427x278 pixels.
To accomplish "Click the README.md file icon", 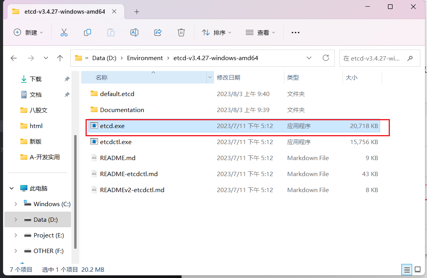I will (94, 158).
